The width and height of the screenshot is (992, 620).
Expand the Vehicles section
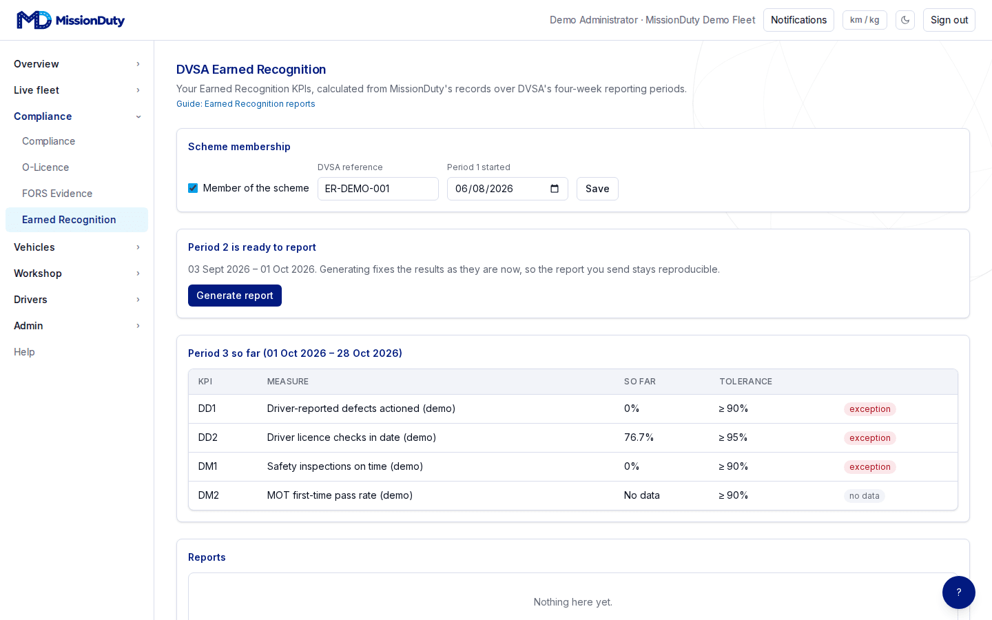tap(76, 247)
